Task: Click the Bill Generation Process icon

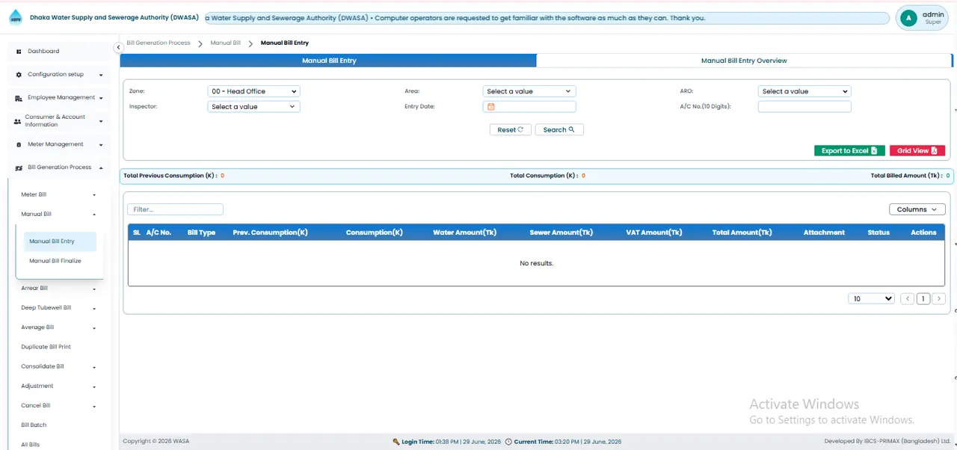Action: click(x=19, y=167)
